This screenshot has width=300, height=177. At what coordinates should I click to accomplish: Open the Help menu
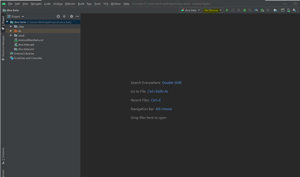pyautogui.click(x=126, y=4)
